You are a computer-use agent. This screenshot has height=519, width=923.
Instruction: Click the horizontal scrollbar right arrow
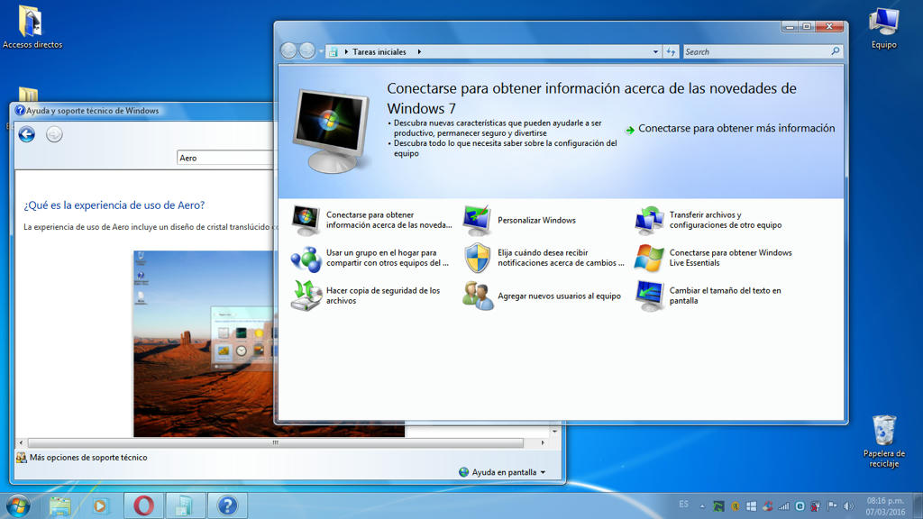coord(543,442)
